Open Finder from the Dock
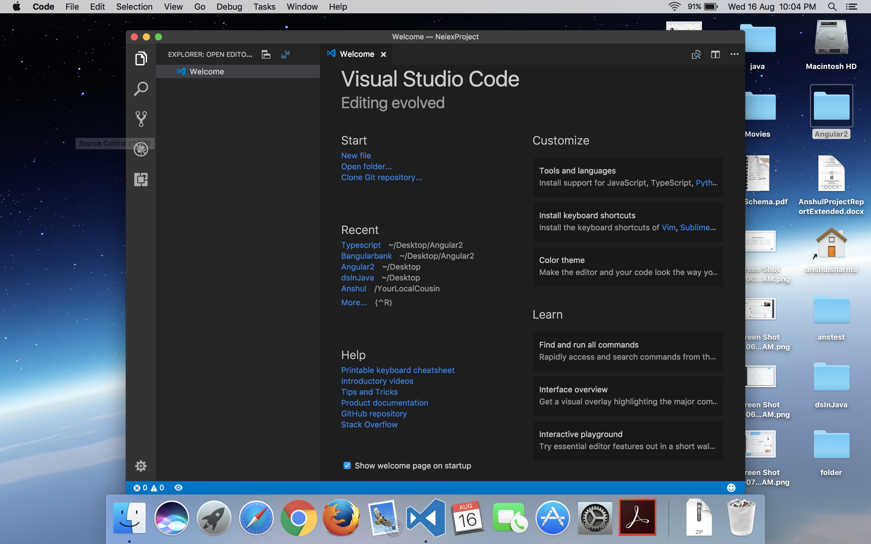The image size is (871, 544). click(x=129, y=518)
